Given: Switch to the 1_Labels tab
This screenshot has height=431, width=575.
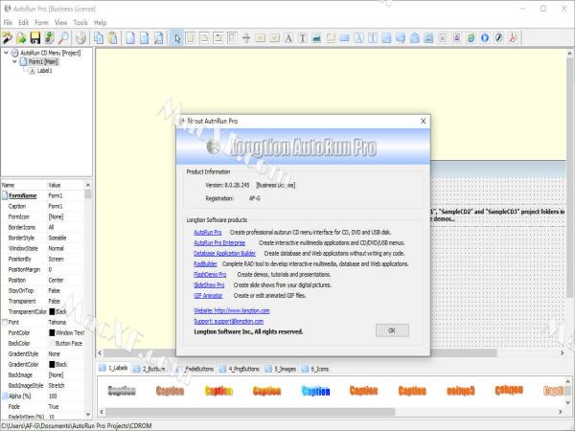Looking at the screenshot, I should click(114, 369).
